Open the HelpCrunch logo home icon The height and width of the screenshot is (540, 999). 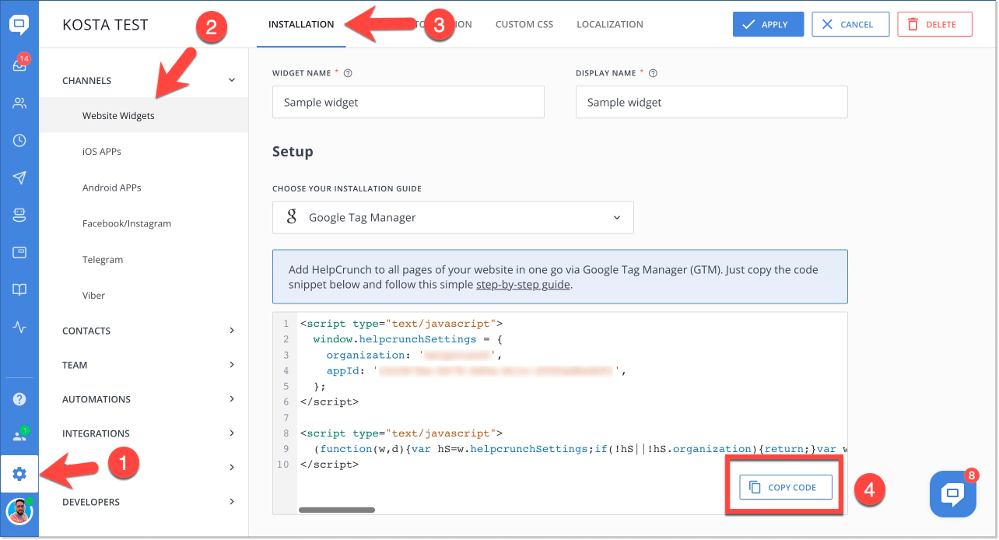pos(19,25)
